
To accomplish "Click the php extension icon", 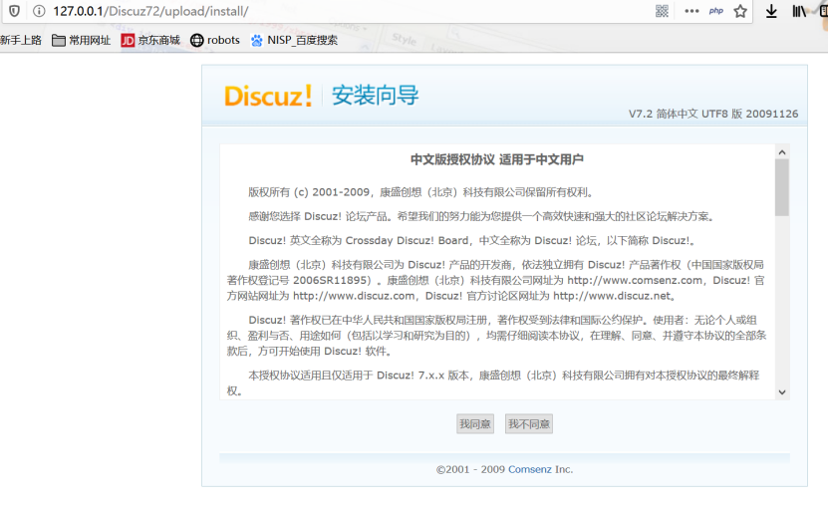I will [716, 11].
